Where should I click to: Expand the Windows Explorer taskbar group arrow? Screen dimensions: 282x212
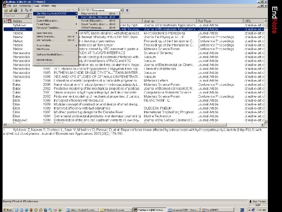pyautogui.click(x=131, y=210)
